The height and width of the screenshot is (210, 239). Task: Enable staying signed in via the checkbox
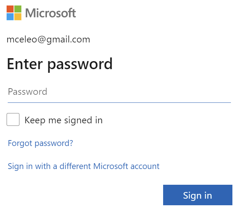13,120
